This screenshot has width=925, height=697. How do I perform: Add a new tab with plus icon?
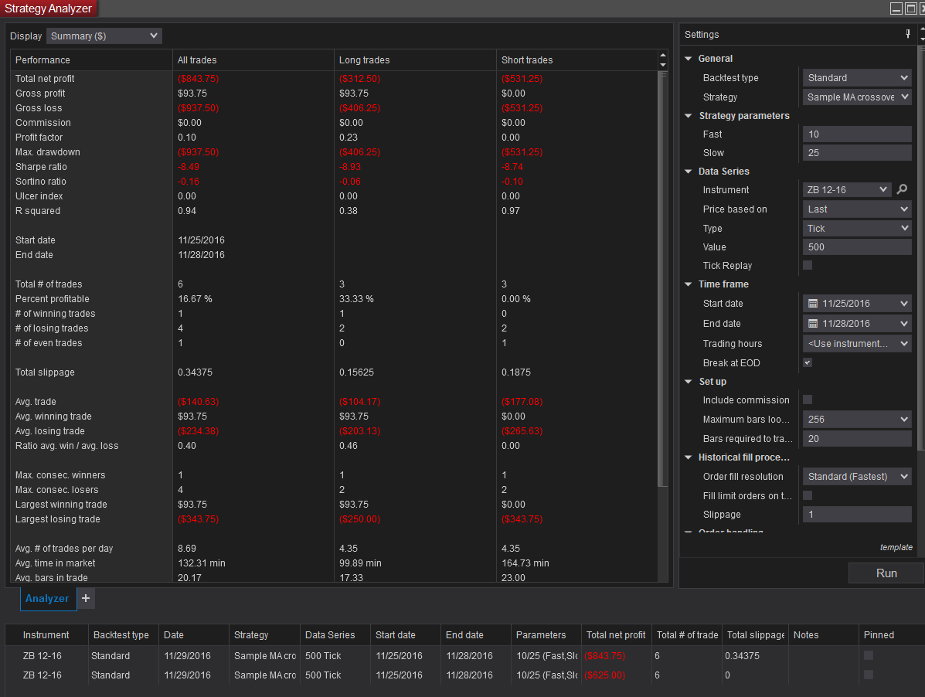86,598
